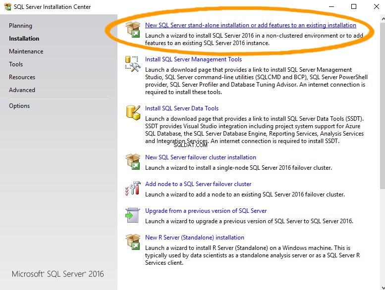The height and width of the screenshot is (290, 385).
Task: Click Add node to a SQL Server failover cluster
Action: click(x=198, y=184)
